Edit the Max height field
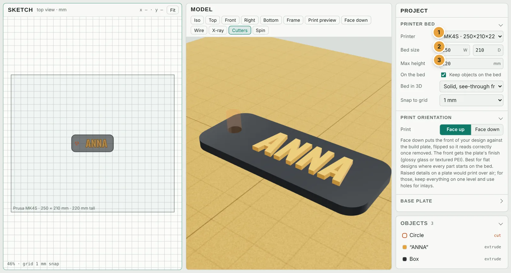 tap(471, 63)
